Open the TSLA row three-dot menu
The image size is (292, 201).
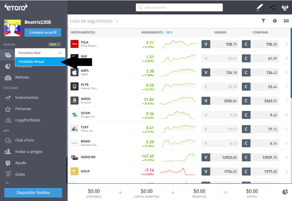287,44
